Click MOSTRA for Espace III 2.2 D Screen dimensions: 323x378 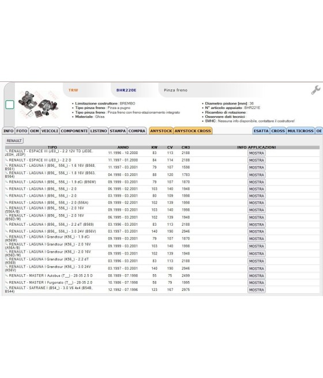(x=257, y=160)
